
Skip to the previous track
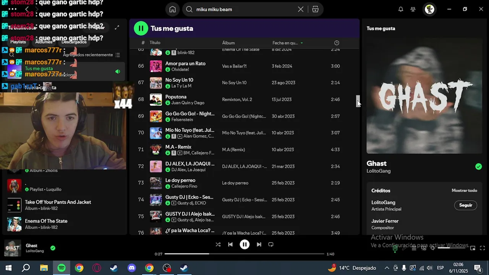click(230, 244)
